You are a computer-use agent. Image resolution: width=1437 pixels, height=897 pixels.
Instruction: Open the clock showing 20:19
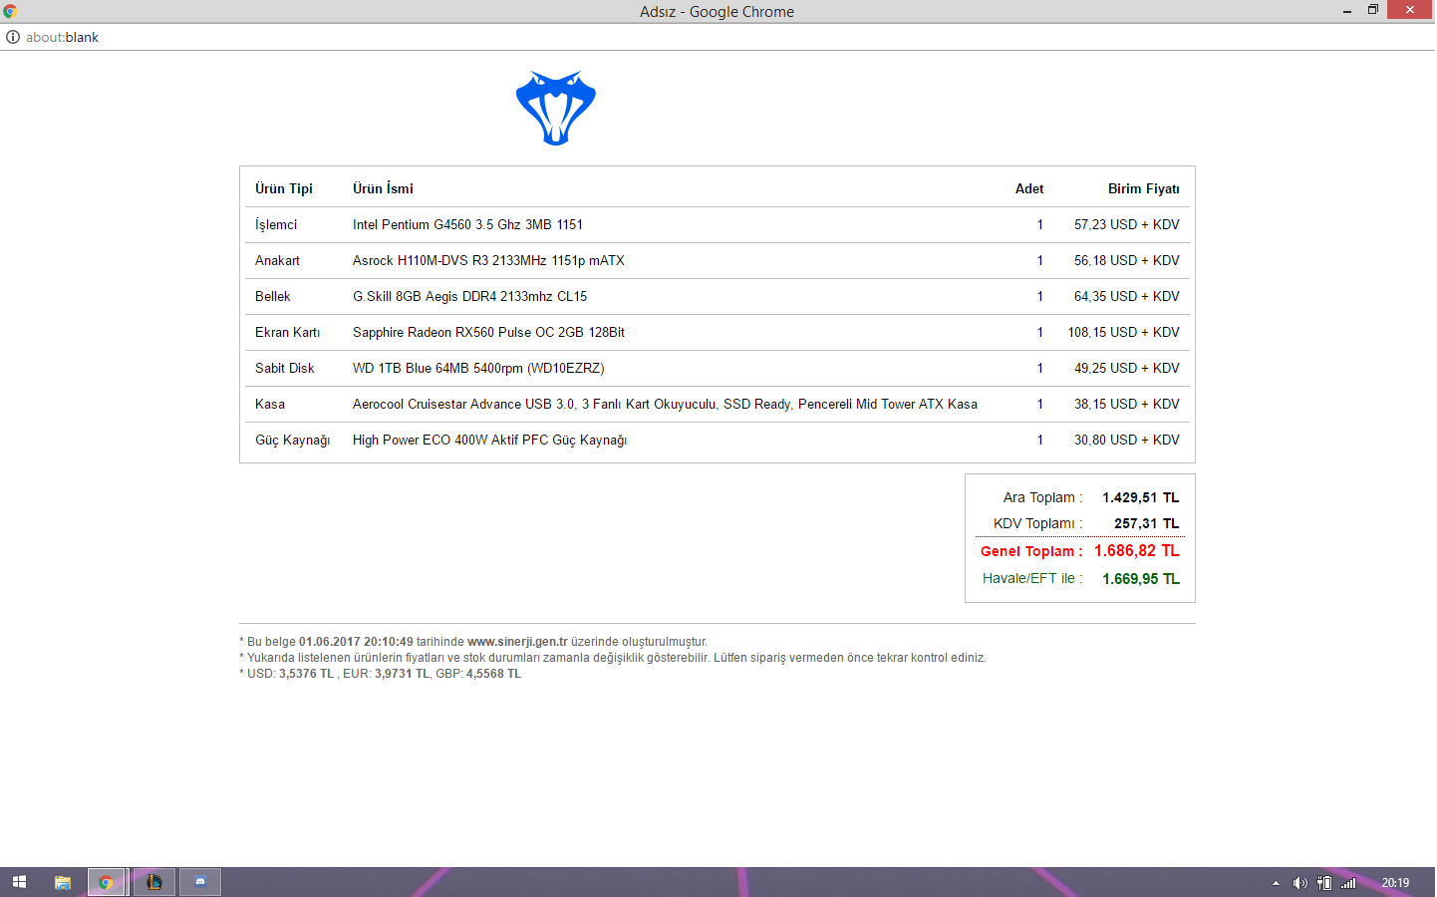[1395, 883]
